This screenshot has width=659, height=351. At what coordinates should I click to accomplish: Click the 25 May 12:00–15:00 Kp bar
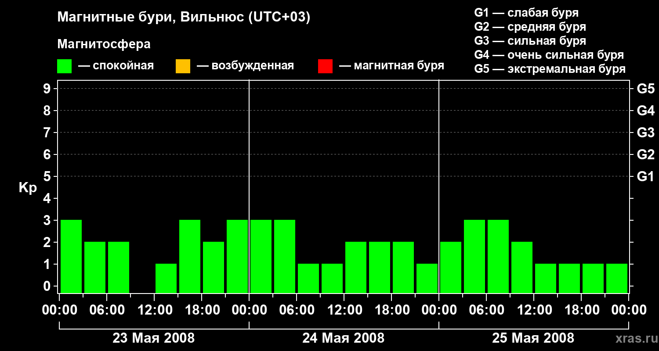click(x=546, y=278)
